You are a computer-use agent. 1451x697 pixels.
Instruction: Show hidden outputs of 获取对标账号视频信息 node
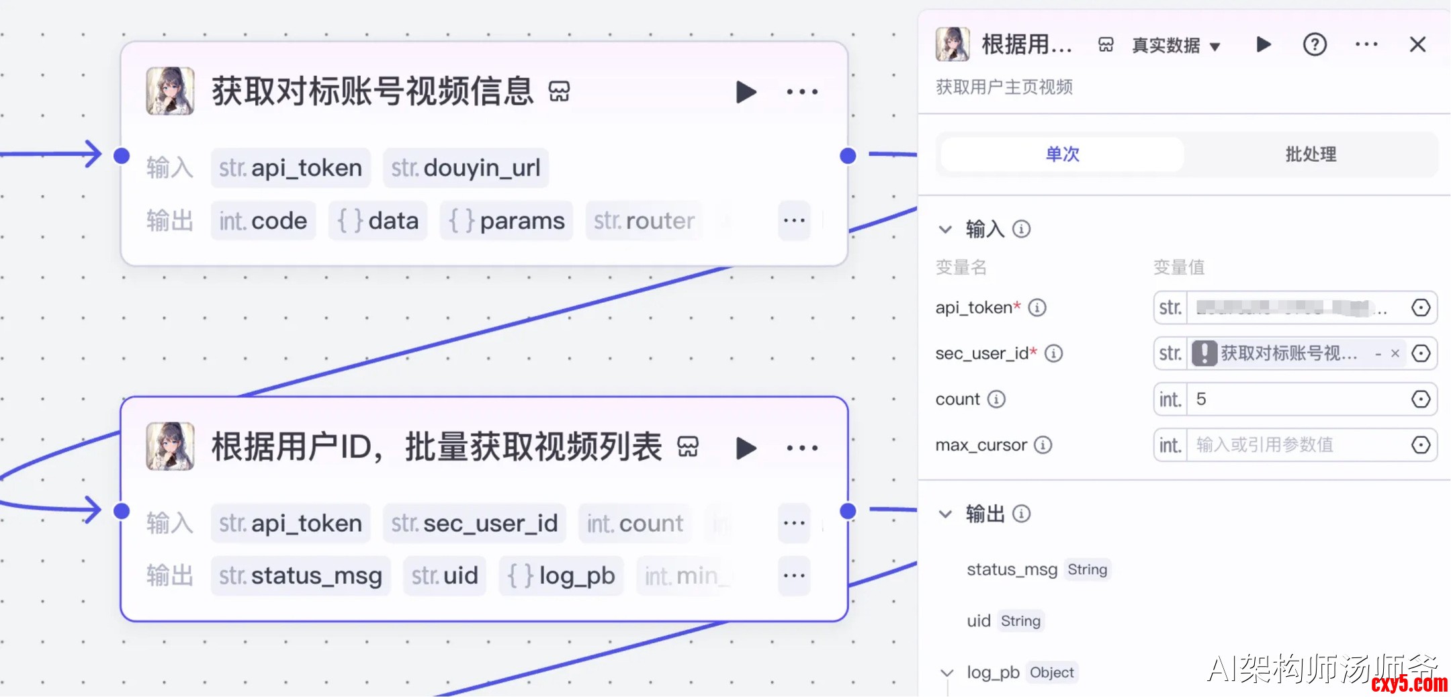coord(794,221)
